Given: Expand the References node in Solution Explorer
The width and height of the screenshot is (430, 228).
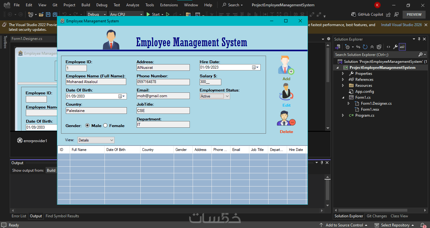Looking at the screenshot, I should point(343,80).
